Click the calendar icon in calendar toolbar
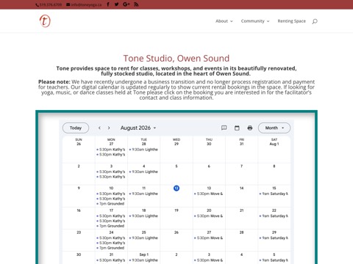Image resolution: width=353 pixels, height=264 pixels. (x=237, y=128)
